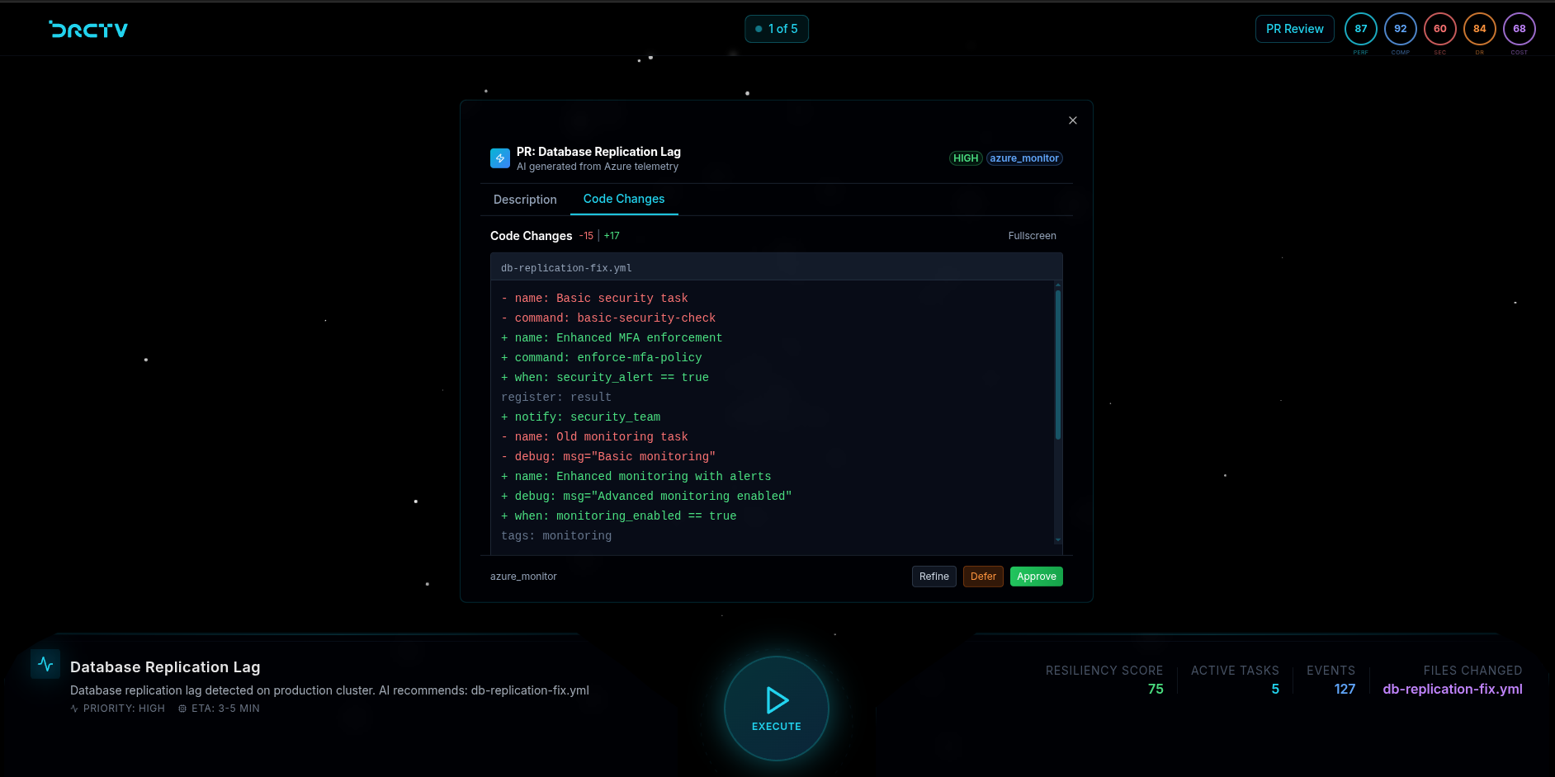Select the Code Changes tab
This screenshot has height=777, width=1555.
[x=623, y=199]
